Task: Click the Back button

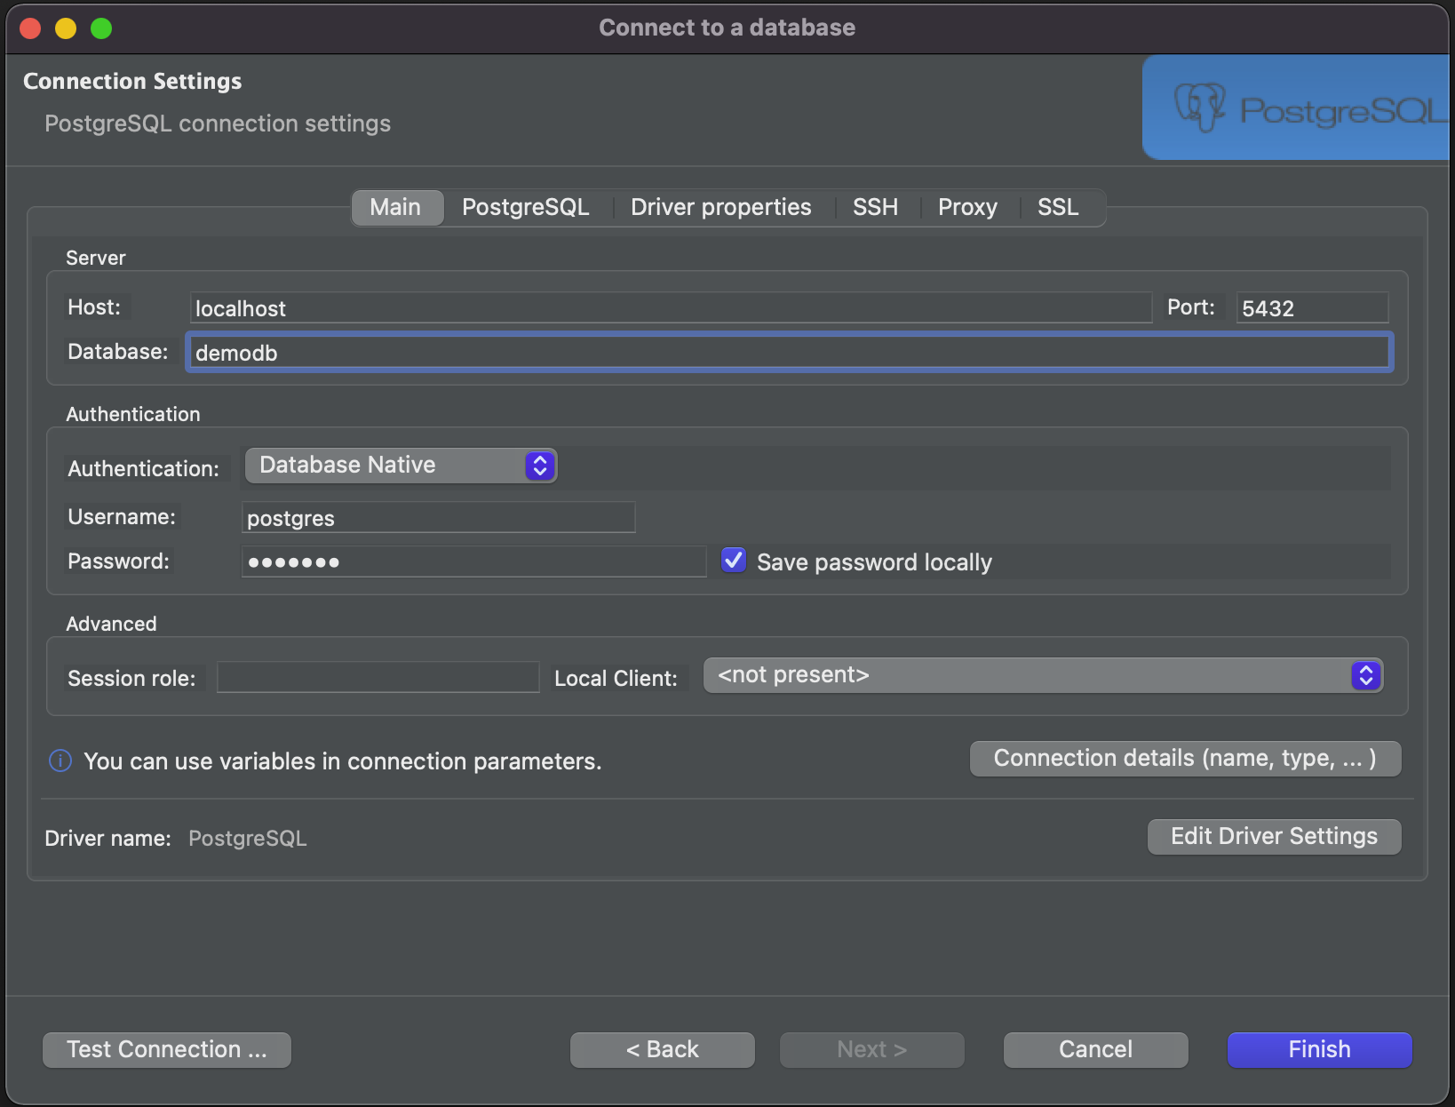Action: (x=663, y=1050)
